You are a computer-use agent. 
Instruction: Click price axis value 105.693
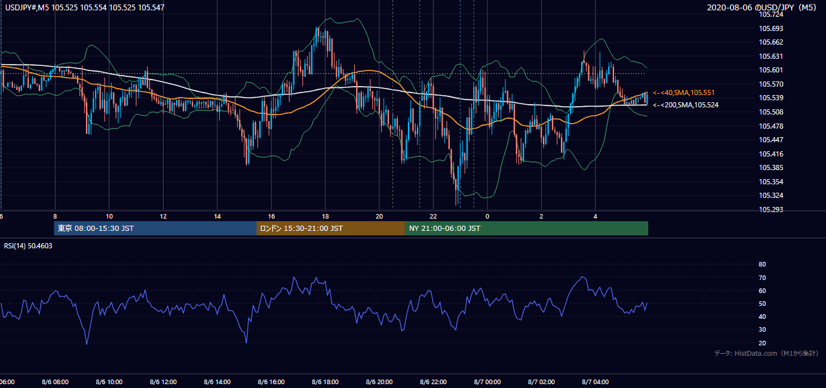click(771, 28)
